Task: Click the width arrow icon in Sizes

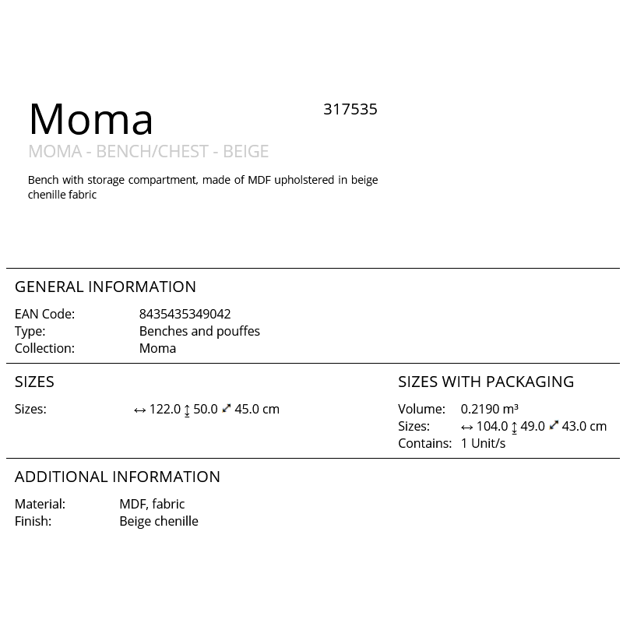Action: pyautogui.click(x=140, y=410)
